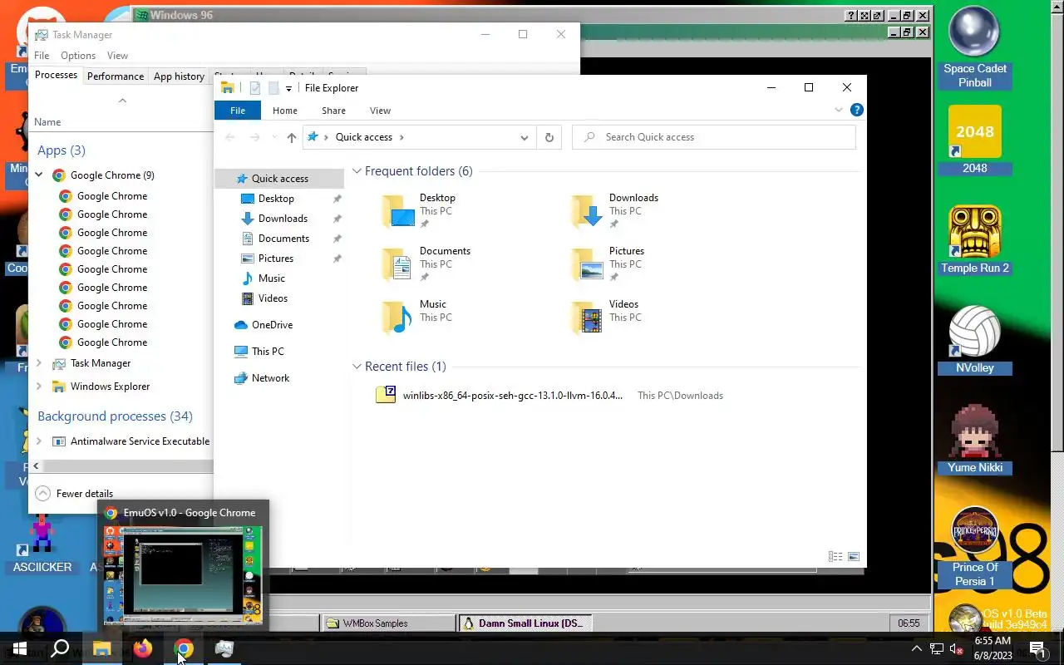Open the Documents frequent folder
The width and height of the screenshot is (1064, 665).
point(426,264)
